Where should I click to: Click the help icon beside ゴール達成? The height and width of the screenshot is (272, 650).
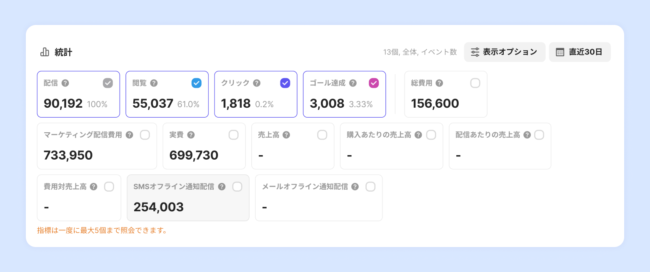(353, 83)
